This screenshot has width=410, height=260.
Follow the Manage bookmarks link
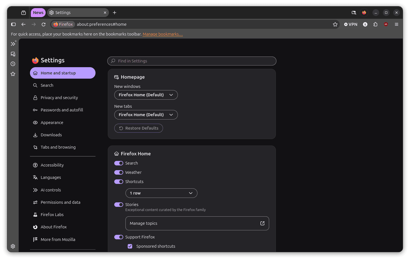163,34
